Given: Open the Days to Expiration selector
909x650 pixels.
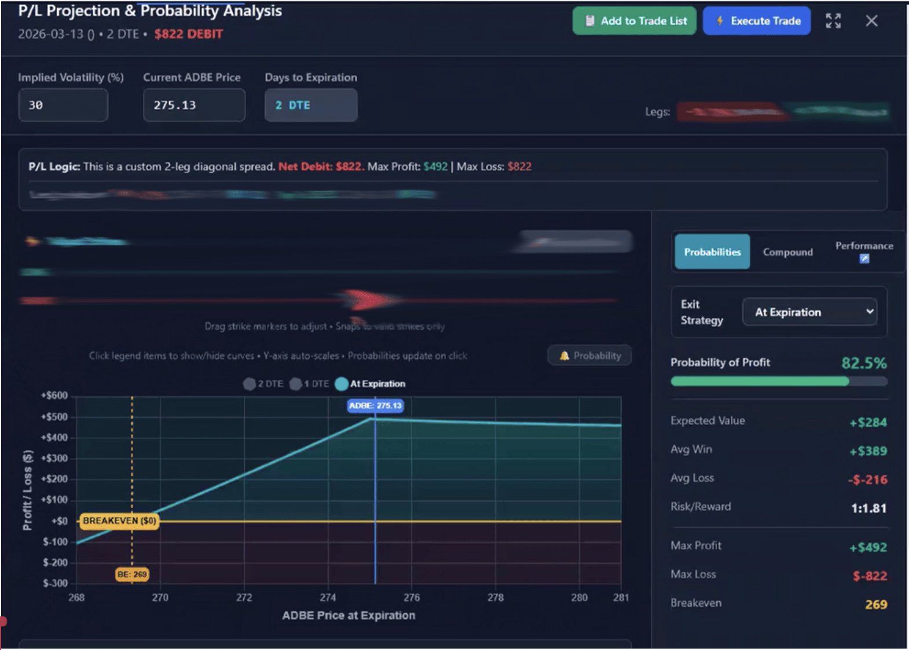Looking at the screenshot, I should click(311, 105).
